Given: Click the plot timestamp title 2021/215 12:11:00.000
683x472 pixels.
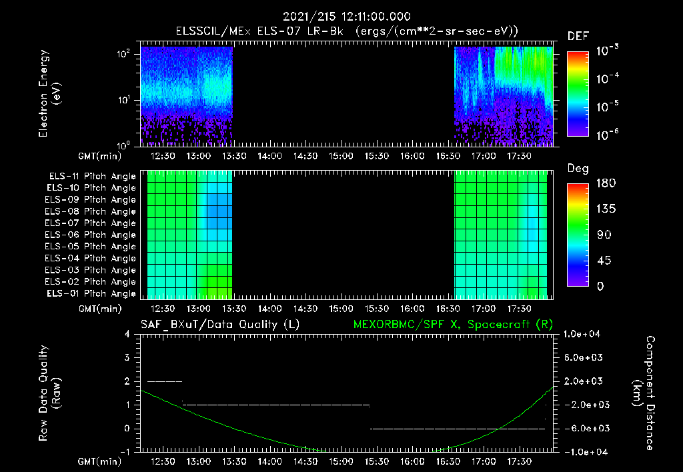Looking at the screenshot, I should coord(347,17).
